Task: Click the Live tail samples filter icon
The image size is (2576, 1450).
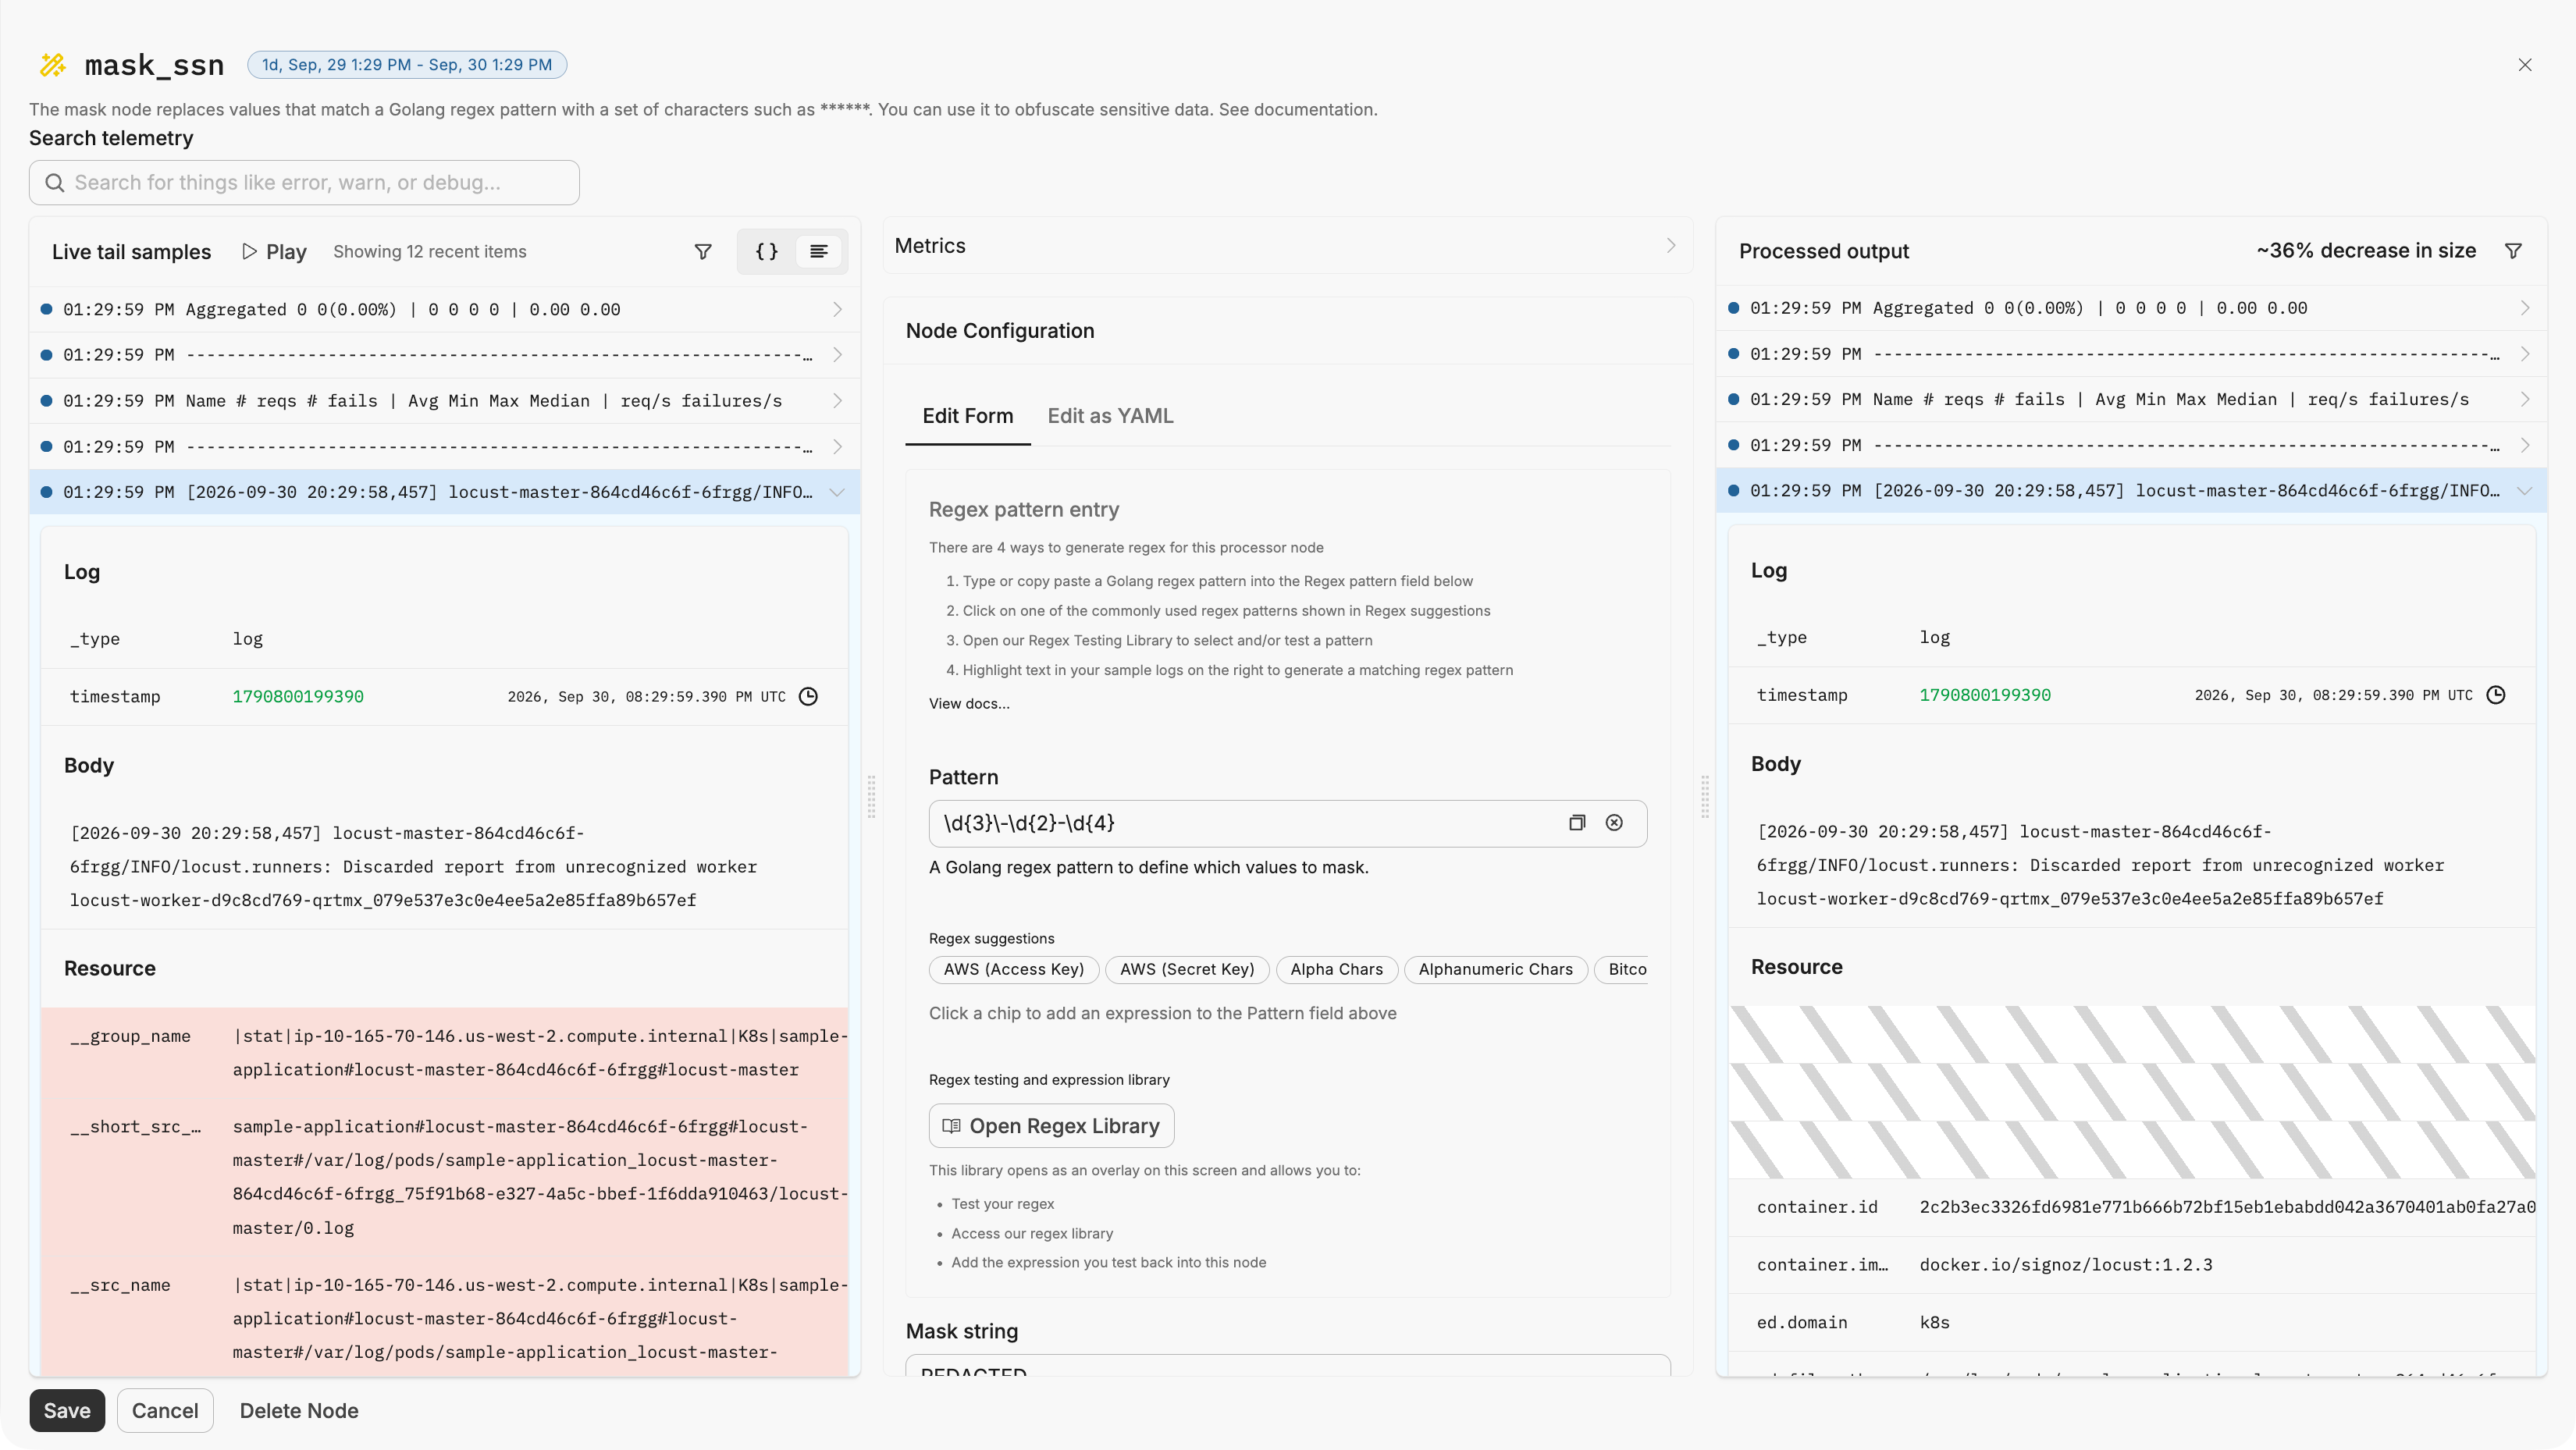Action: (x=703, y=252)
